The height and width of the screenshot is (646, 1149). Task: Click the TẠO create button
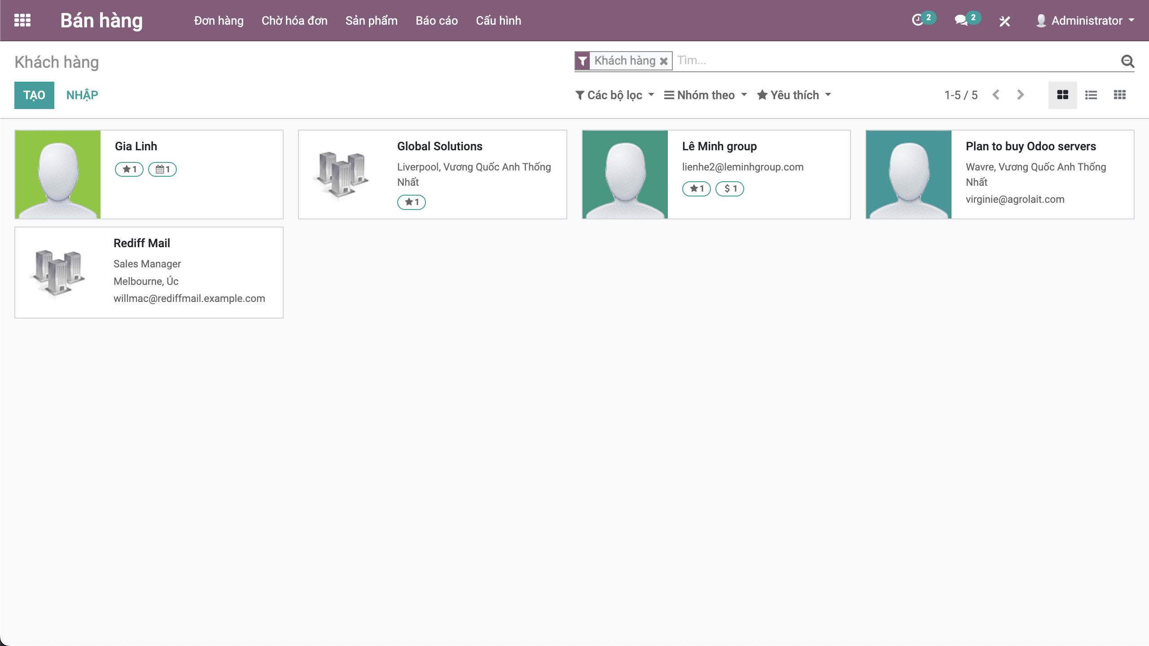click(x=34, y=95)
